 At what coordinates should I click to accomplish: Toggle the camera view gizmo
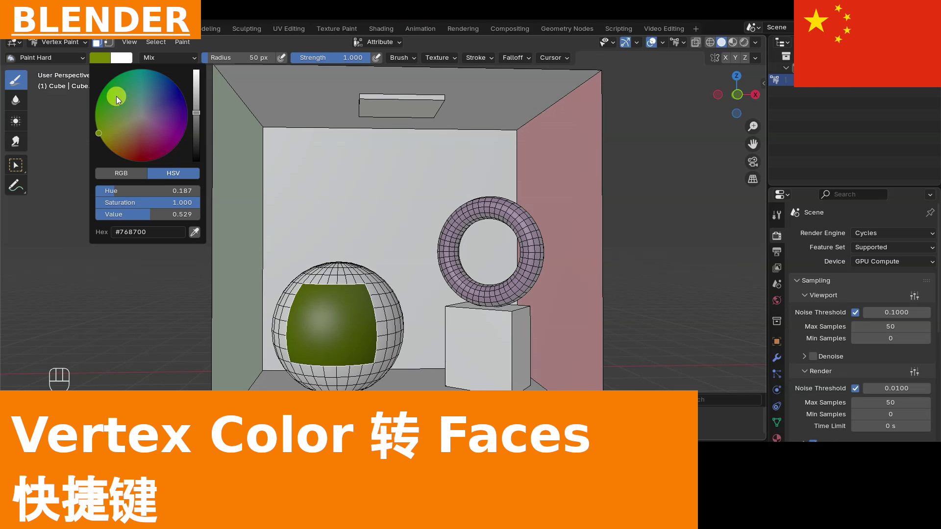[x=753, y=162]
